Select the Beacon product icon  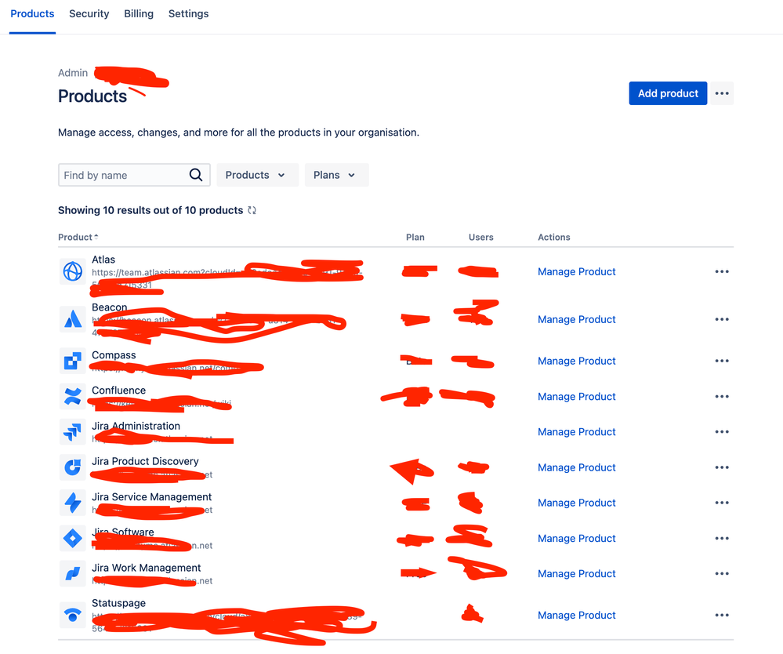[x=72, y=319]
